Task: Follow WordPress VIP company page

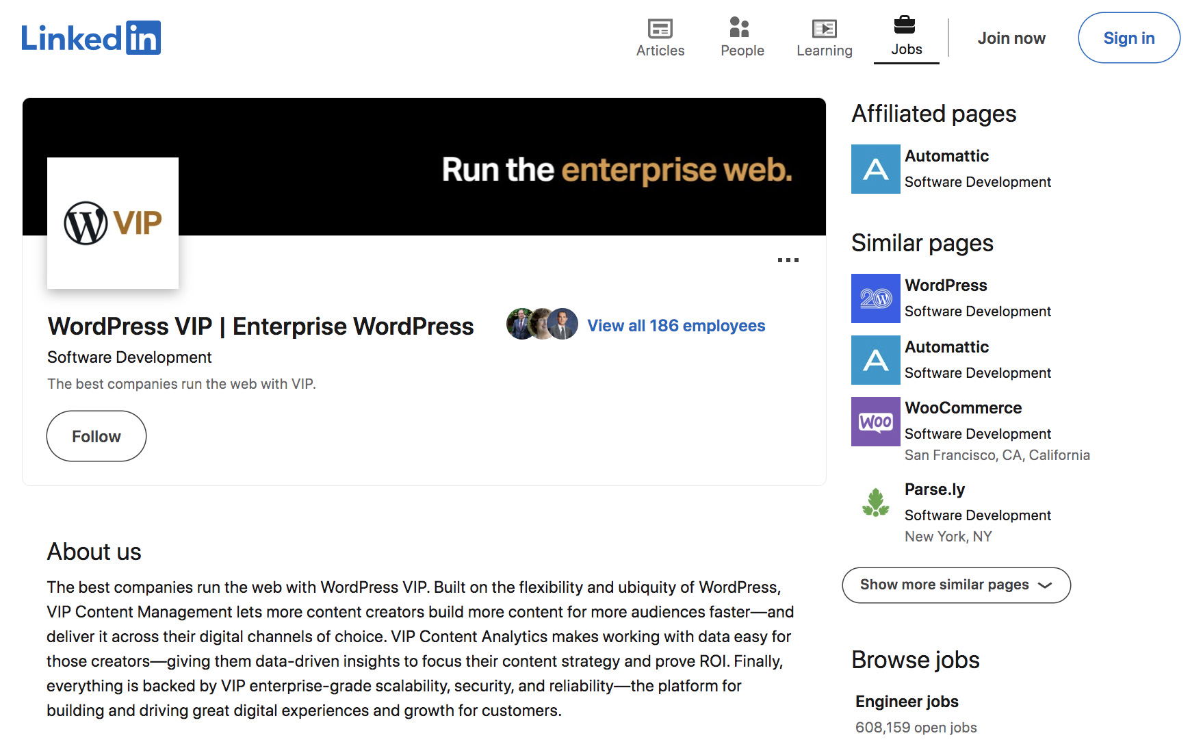Action: (x=96, y=436)
